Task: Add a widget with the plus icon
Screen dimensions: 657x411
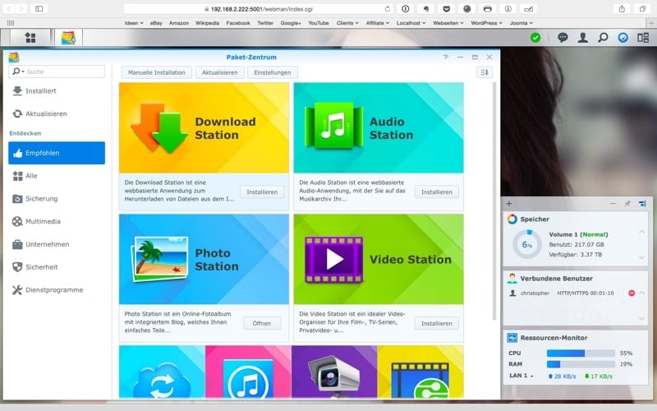Action: click(x=509, y=204)
